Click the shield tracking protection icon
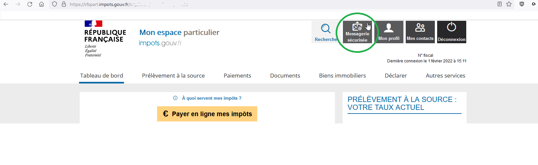 tap(55, 4)
